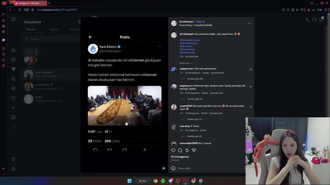
Task: Play the table video thumbnail in post
Action: 125,106
